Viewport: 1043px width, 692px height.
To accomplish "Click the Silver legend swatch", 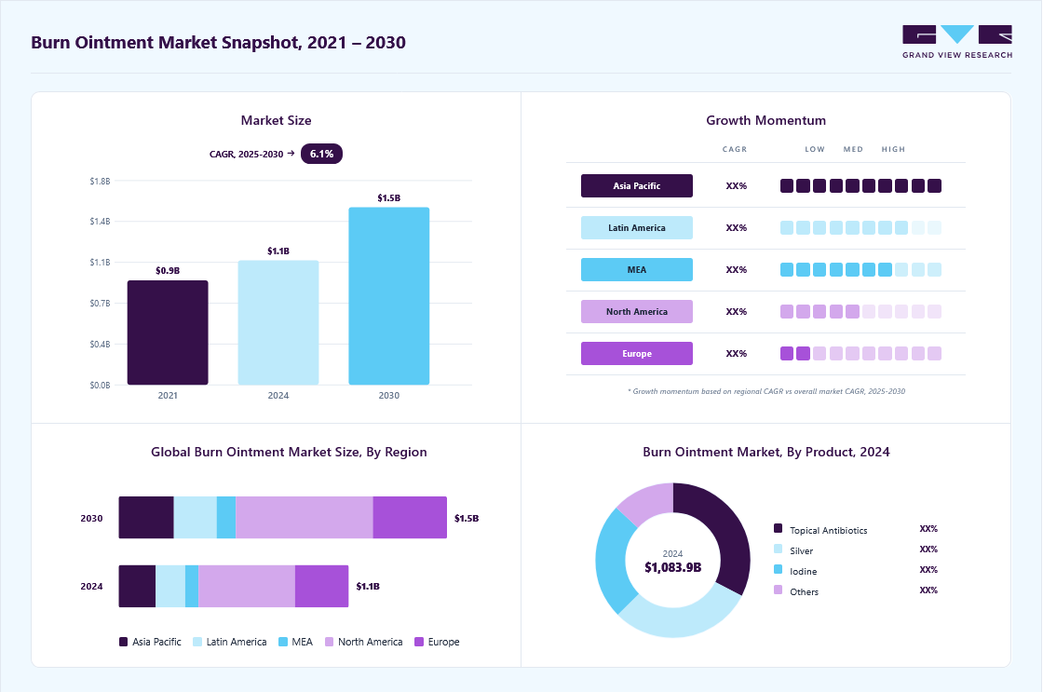I will (x=779, y=549).
